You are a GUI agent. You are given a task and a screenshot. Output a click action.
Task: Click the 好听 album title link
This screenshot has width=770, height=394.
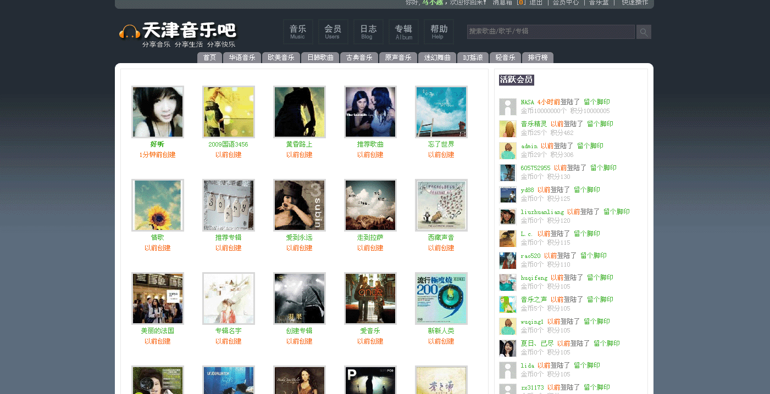[158, 144]
